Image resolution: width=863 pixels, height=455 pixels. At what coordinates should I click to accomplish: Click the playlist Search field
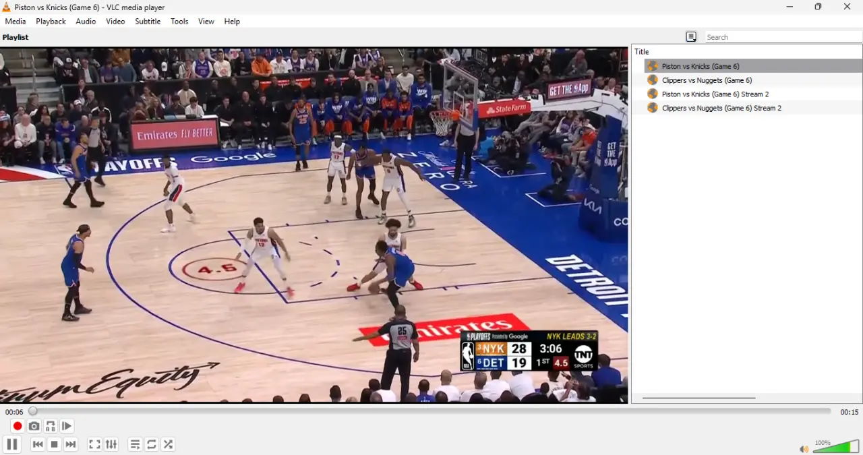[783, 37]
